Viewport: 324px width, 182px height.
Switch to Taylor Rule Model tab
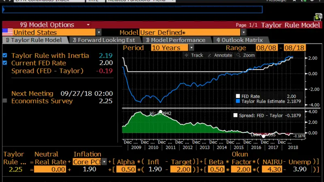pos(34,40)
